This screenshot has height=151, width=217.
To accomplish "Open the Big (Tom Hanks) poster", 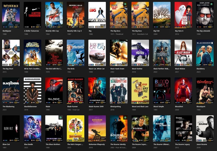I will point(97,15).
